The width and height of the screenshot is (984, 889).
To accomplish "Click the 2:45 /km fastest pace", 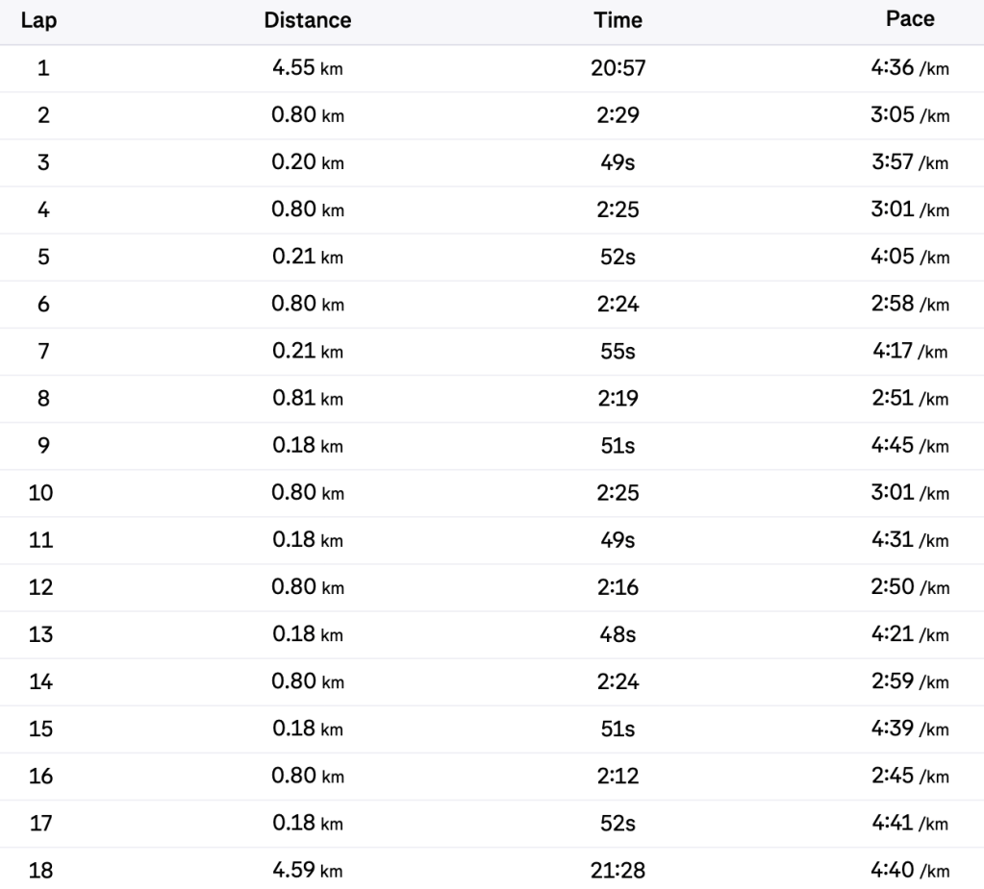I will (909, 776).
